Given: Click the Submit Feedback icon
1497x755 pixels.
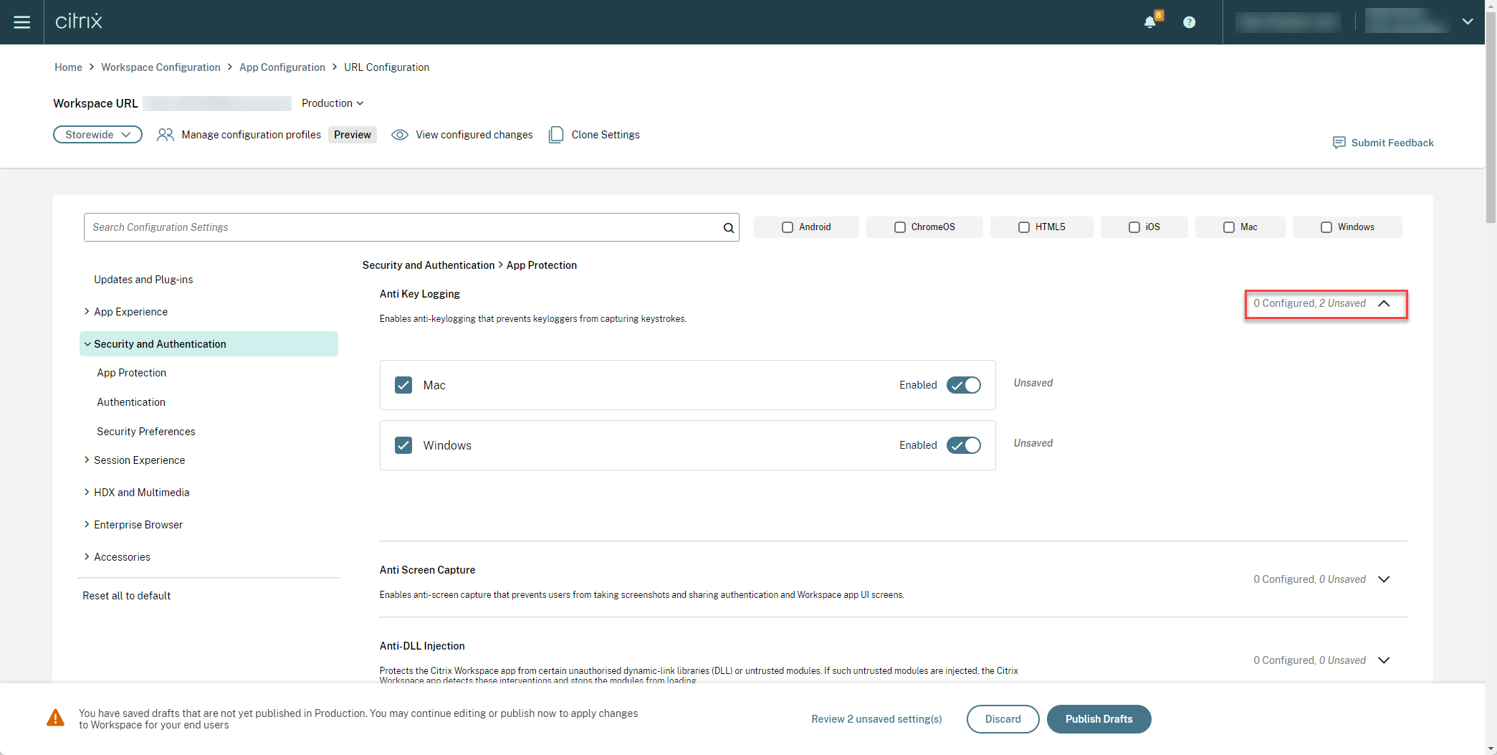Looking at the screenshot, I should 1339,143.
